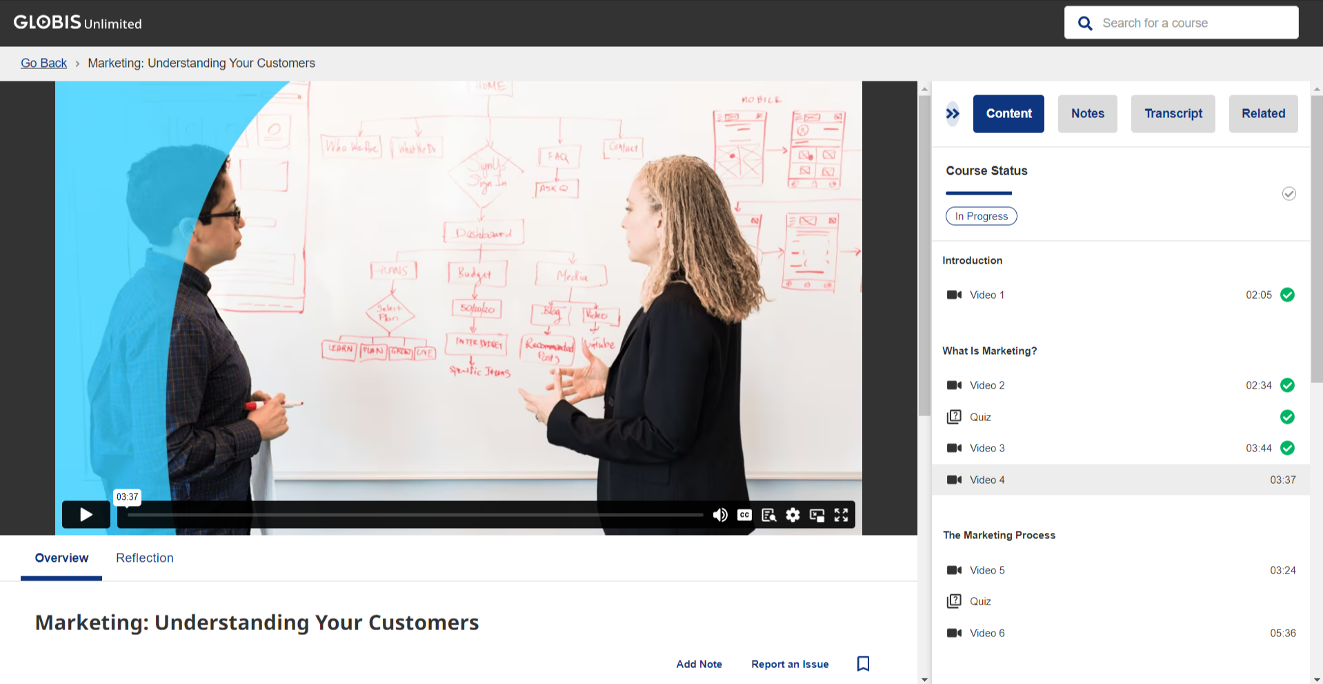Open the transcript search icon in player
1323x684 pixels.
768,515
